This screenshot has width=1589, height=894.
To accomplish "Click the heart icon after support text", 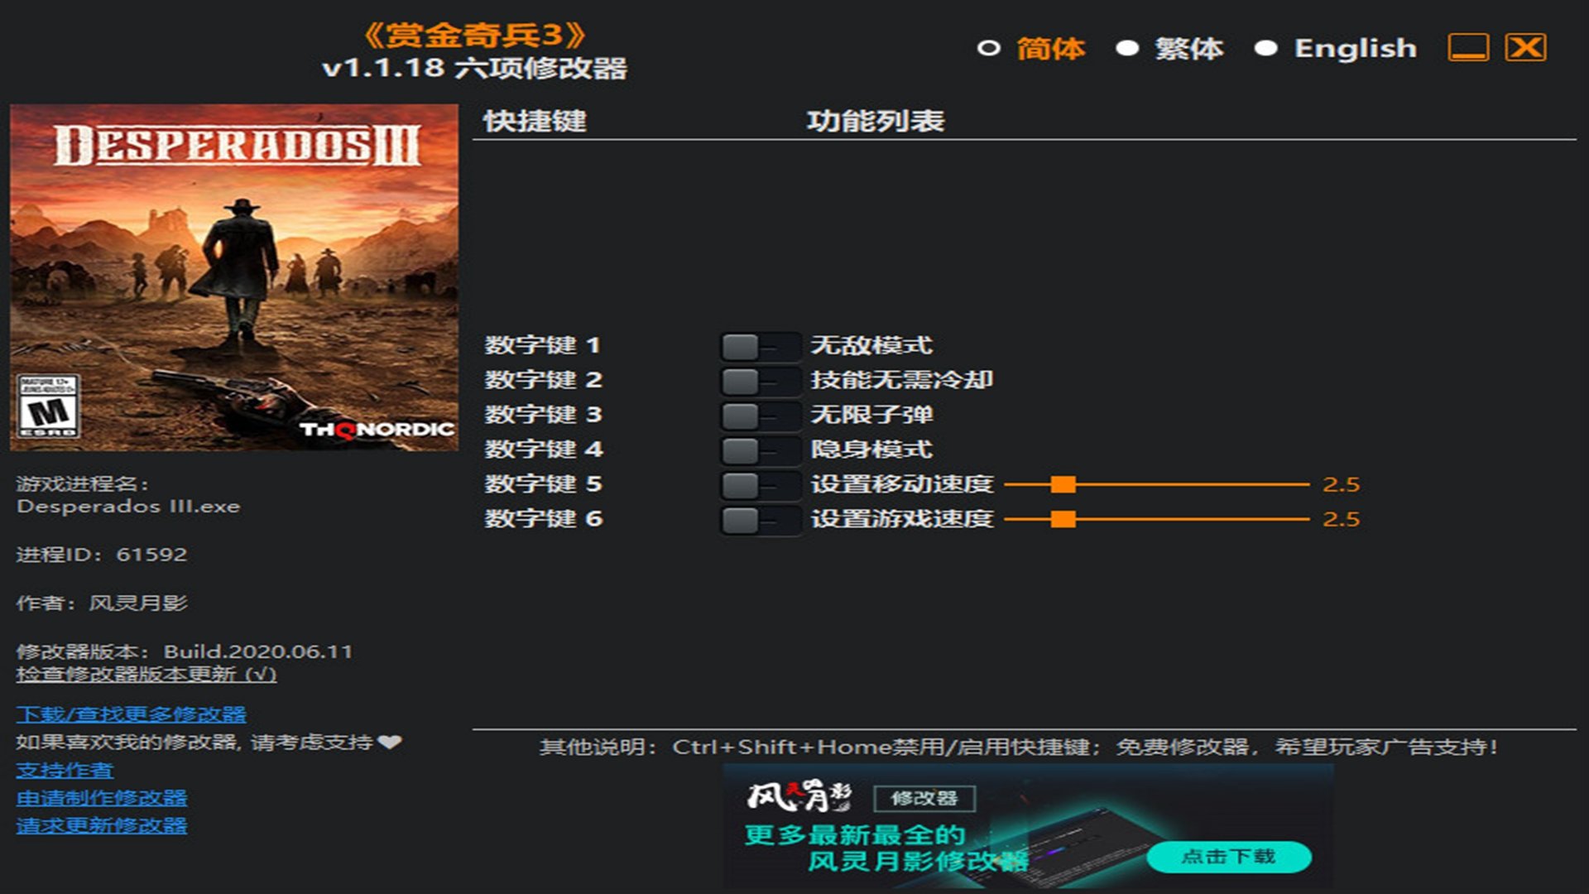I will click(389, 742).
